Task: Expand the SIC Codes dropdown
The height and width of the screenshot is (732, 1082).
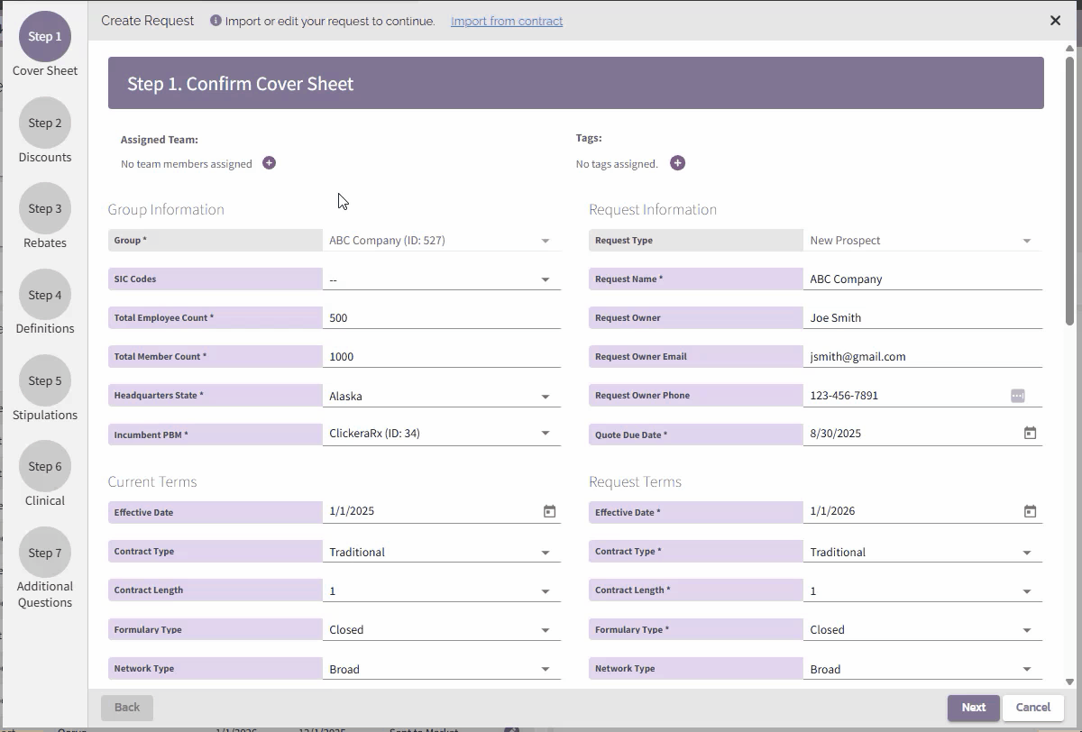Action: (x=545, y=279)
